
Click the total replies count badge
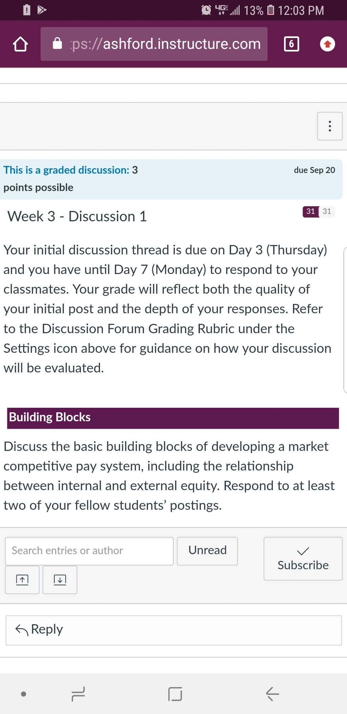click(327, 211)
